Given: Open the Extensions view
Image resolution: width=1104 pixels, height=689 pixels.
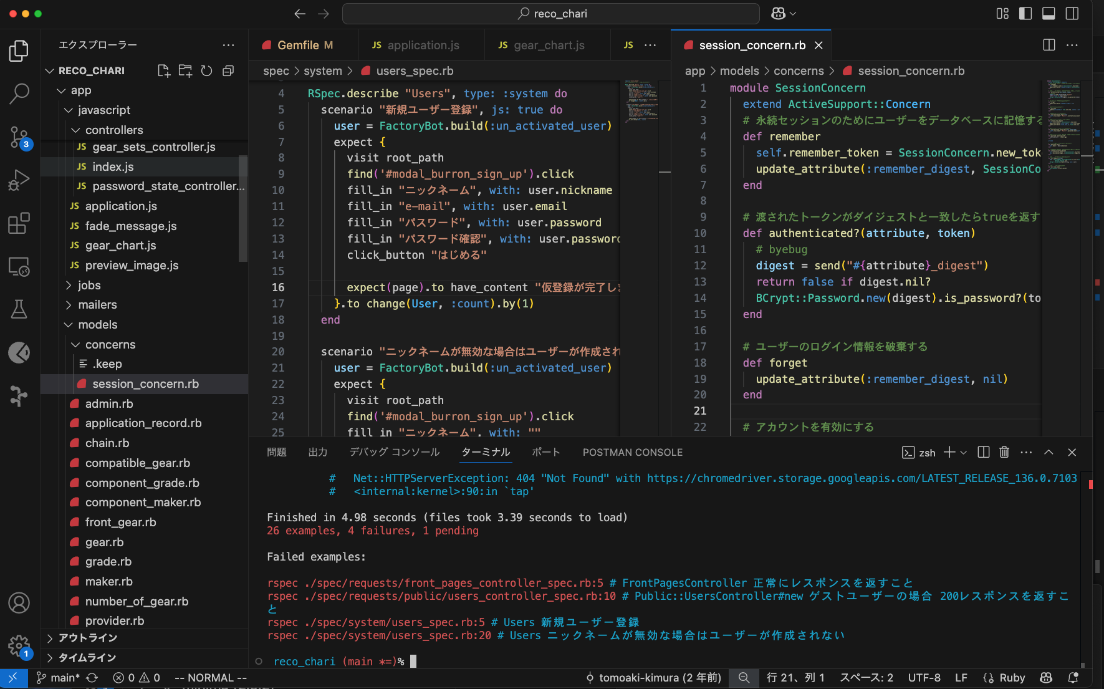Looking at the screenshot, I should point(19,223).
